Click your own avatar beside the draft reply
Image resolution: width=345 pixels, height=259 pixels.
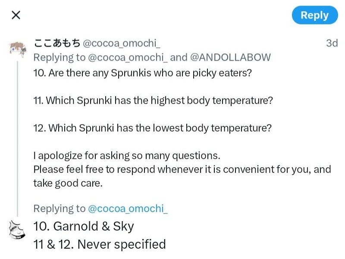pyautogui.click(x=17, y=231)
